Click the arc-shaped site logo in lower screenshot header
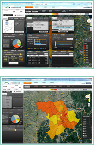 click(7, 83)
